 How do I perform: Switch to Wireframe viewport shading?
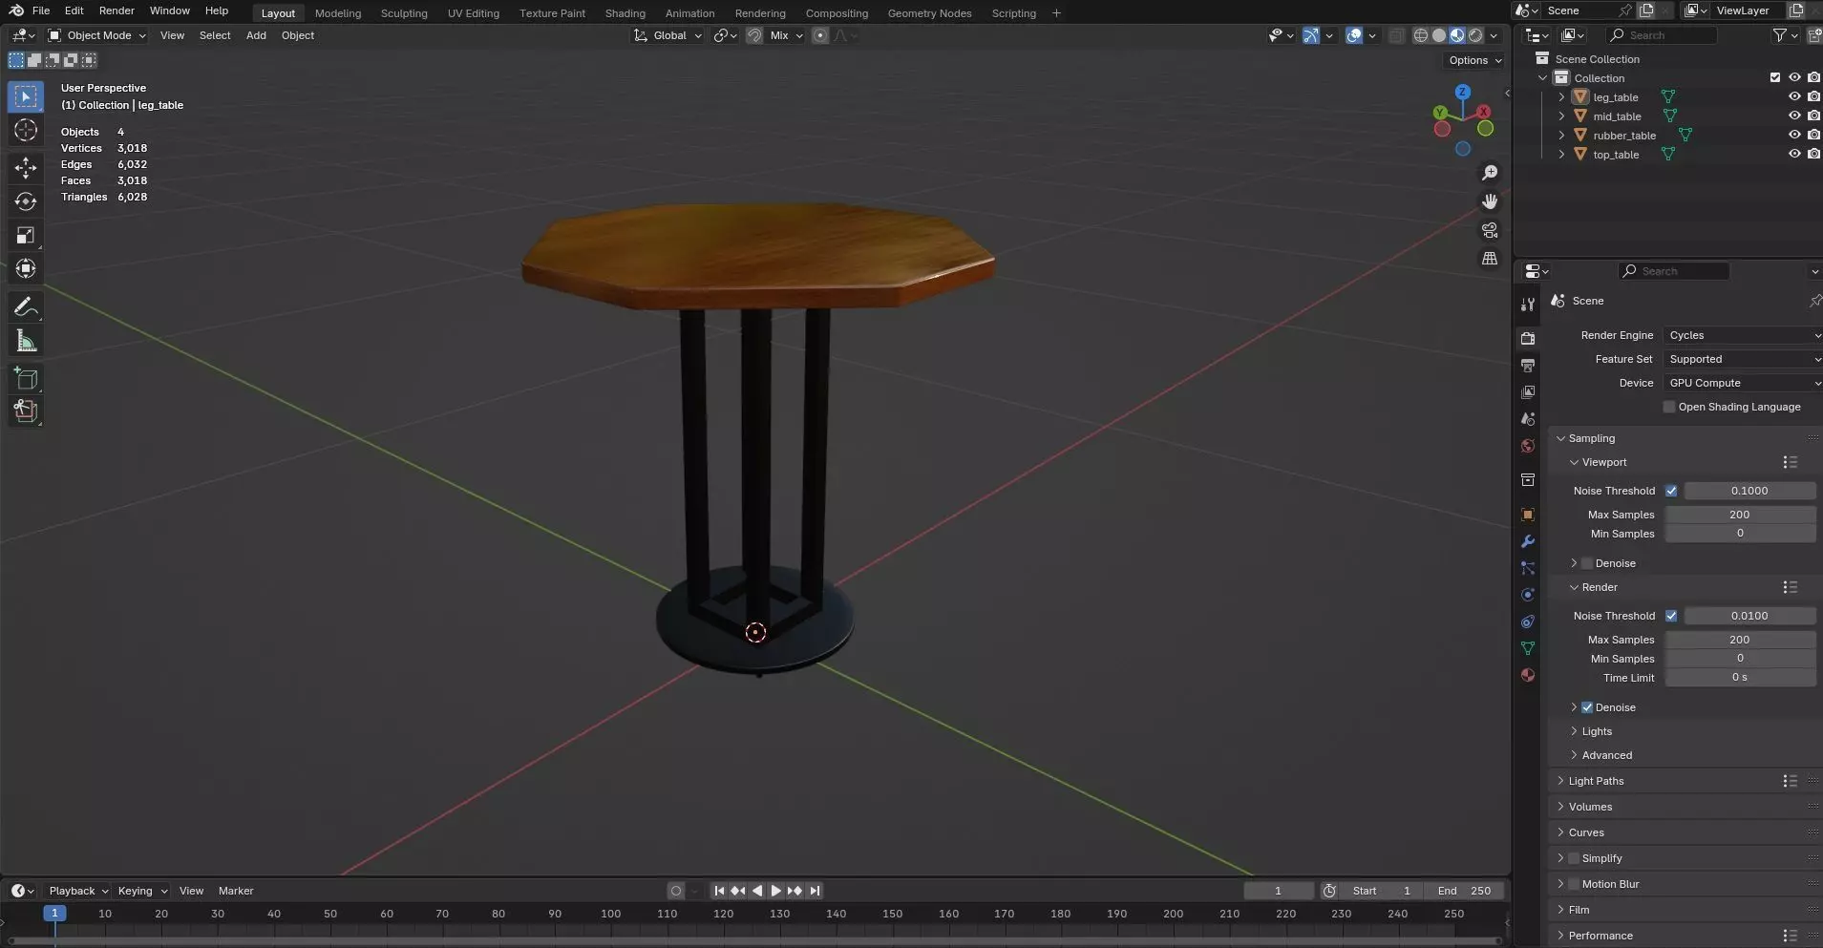[1421, 35]
